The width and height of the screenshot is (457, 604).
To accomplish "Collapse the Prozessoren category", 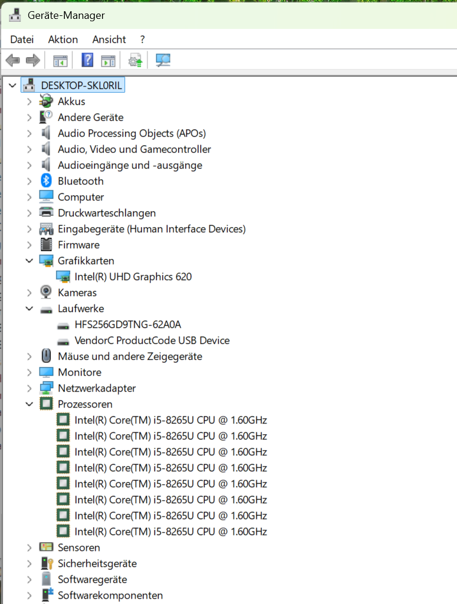I will 29,404.
